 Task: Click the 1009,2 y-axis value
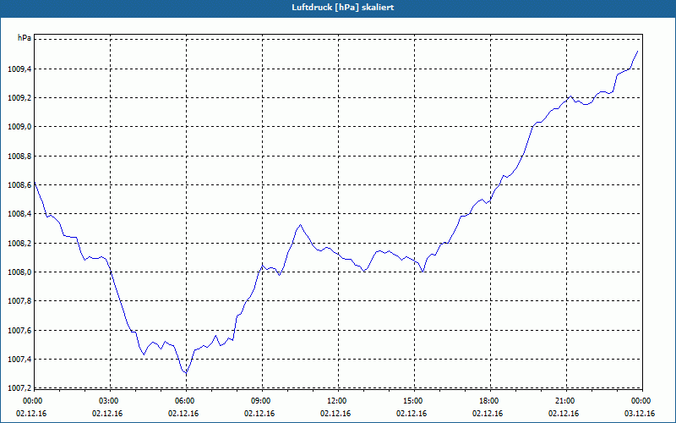coord(19,98)
